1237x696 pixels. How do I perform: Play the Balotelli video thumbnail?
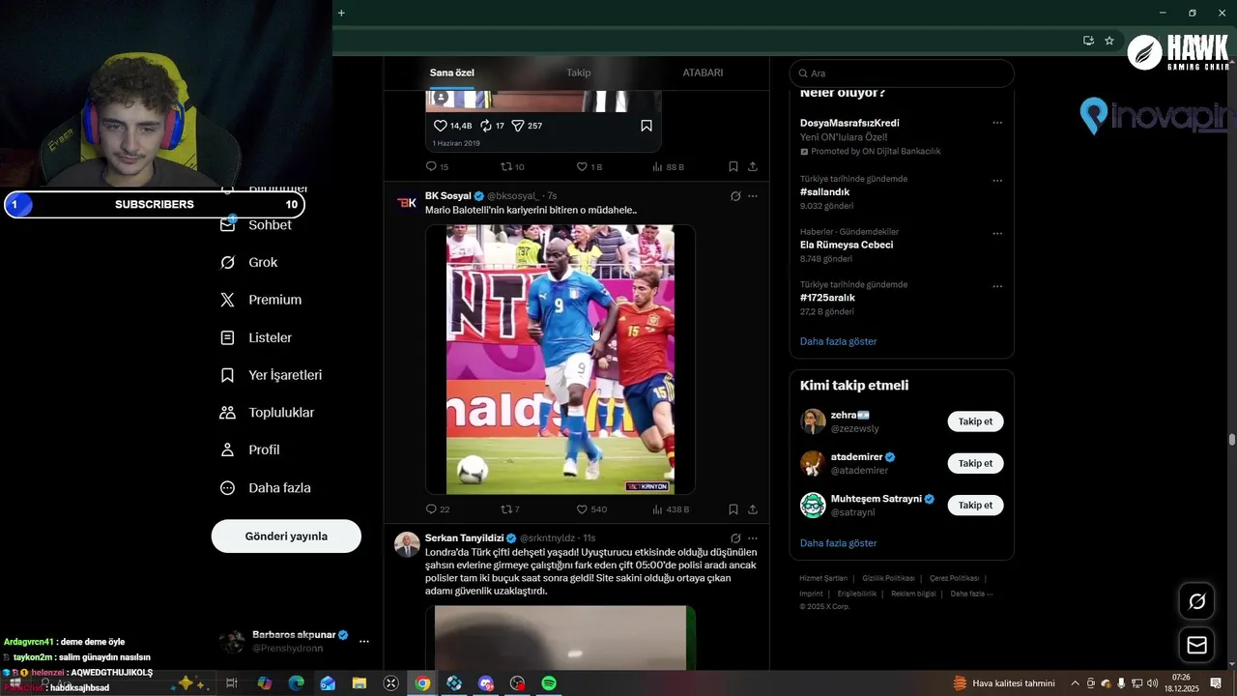[561, 360]
